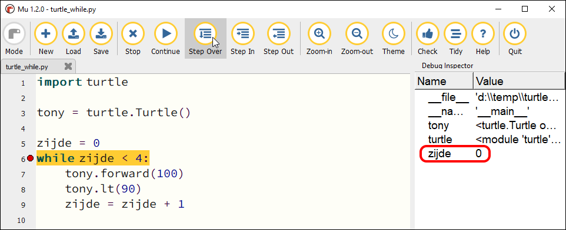Select the tony variable row
Screen dimensions: 566x230
(490, 125)
